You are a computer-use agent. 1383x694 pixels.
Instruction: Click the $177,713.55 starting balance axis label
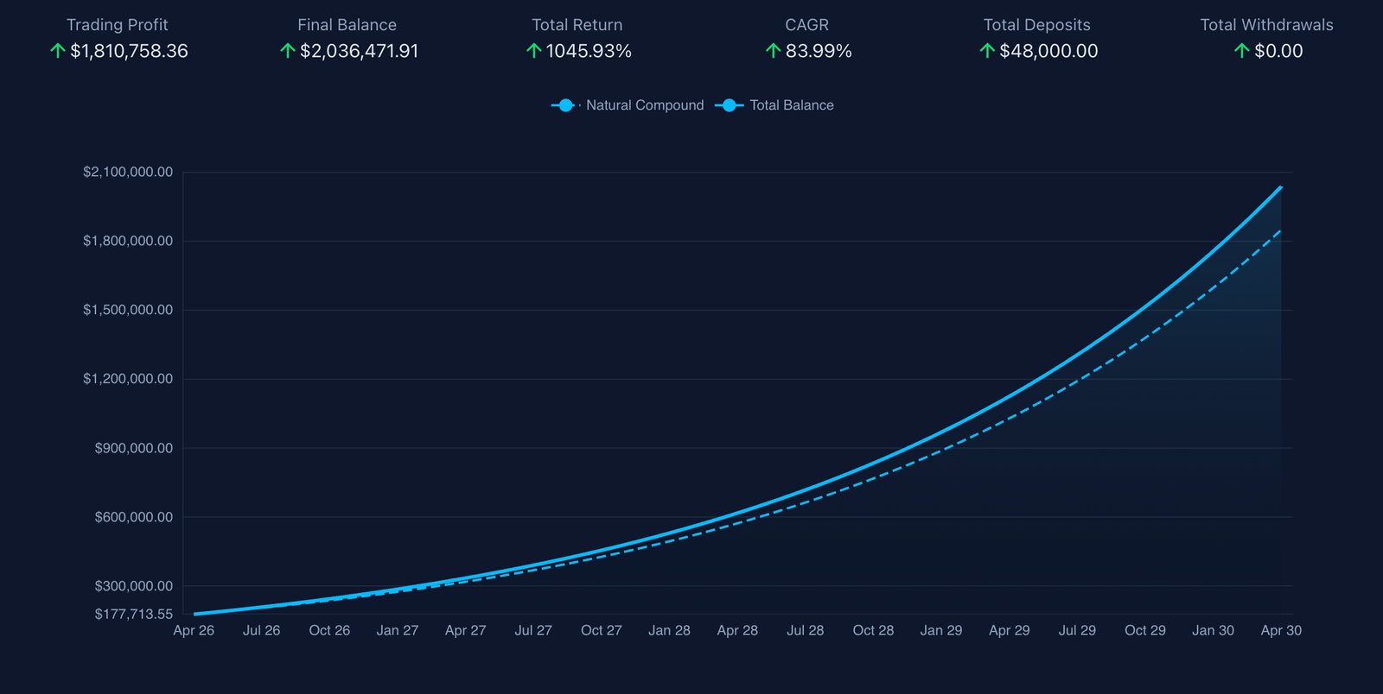[133, 614]
